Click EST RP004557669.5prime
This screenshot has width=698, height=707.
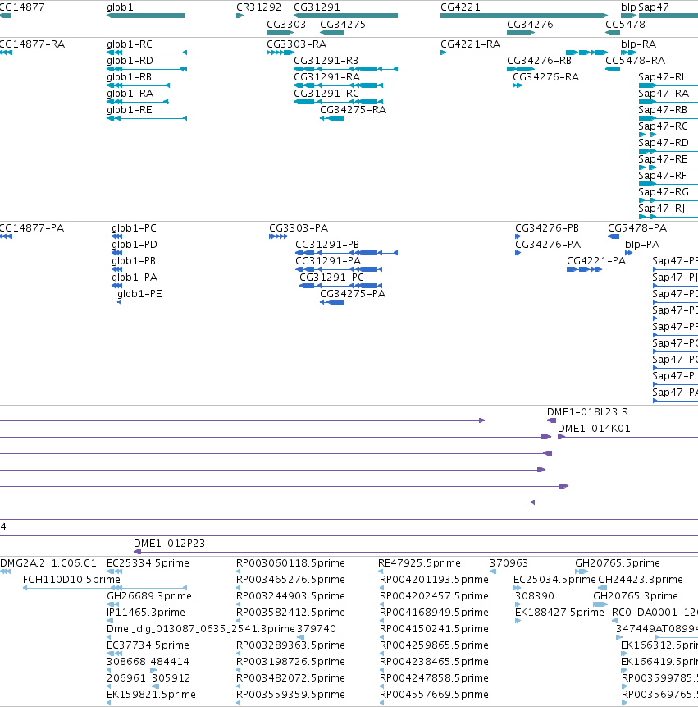pyautogui.click(x=434, y=695)
